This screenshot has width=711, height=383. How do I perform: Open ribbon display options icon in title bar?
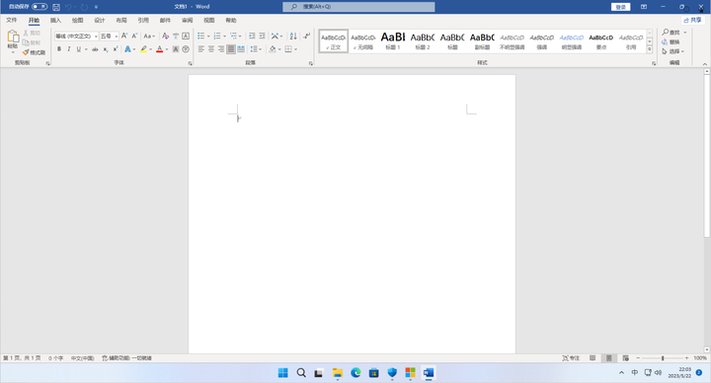coord(644,7)
